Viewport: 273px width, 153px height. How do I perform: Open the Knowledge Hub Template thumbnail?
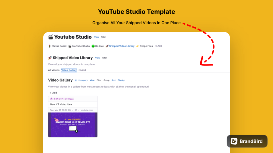[73, 125]
